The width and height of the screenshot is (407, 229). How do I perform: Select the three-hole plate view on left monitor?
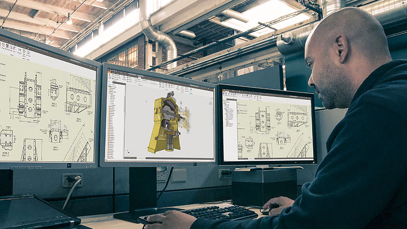[x=78, y=99]
